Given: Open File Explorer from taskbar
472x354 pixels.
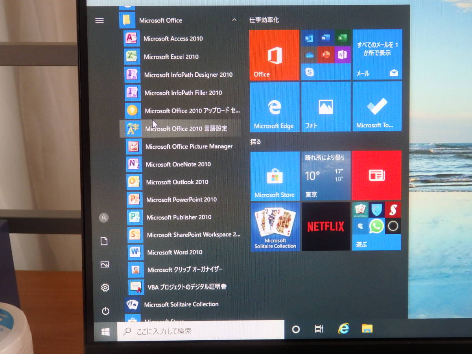Looking at the screenshot, I should (x=367, y=328).
